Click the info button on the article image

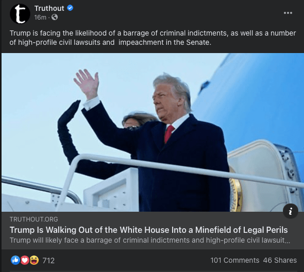(291, 211)
